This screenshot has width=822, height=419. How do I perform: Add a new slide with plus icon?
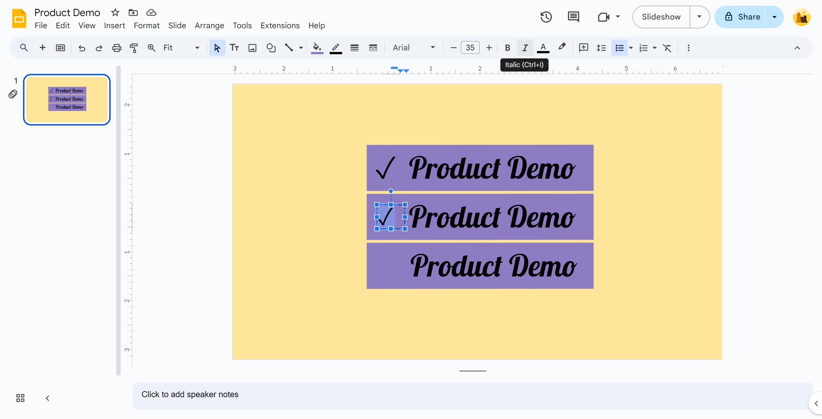[x=42, y=48]
